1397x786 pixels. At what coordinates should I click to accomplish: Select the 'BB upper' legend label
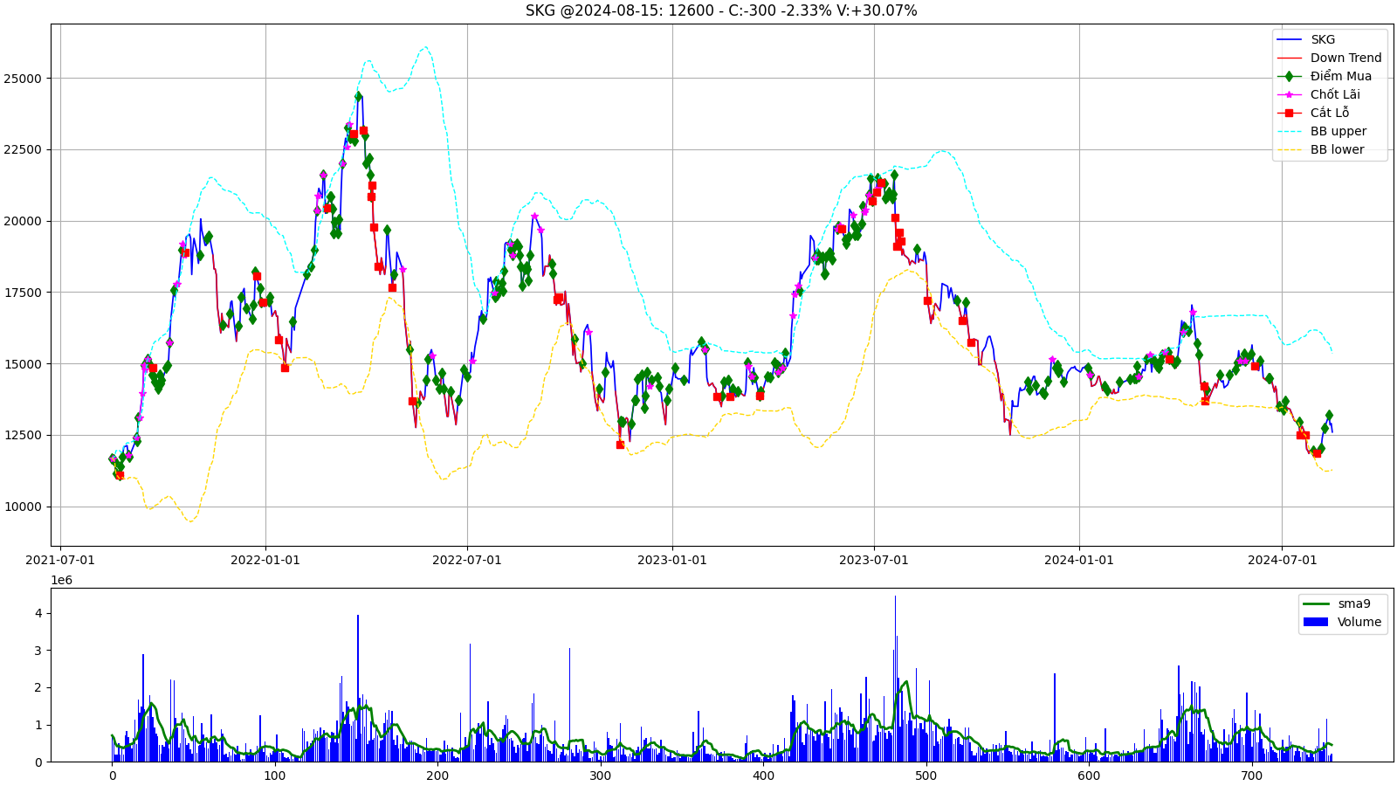pos(1339,131)
